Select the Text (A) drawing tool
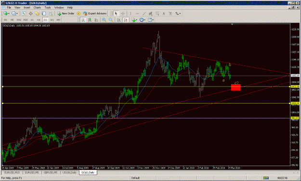Screen dimensions: 301x181 (164, 13)
